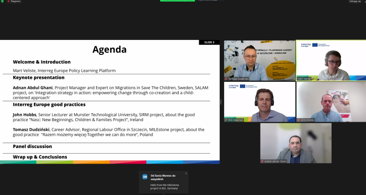Select Tomasz Dudzinski's video tile
The width and height of the screenshot is (366, 195).
click(x=259, y=60)
